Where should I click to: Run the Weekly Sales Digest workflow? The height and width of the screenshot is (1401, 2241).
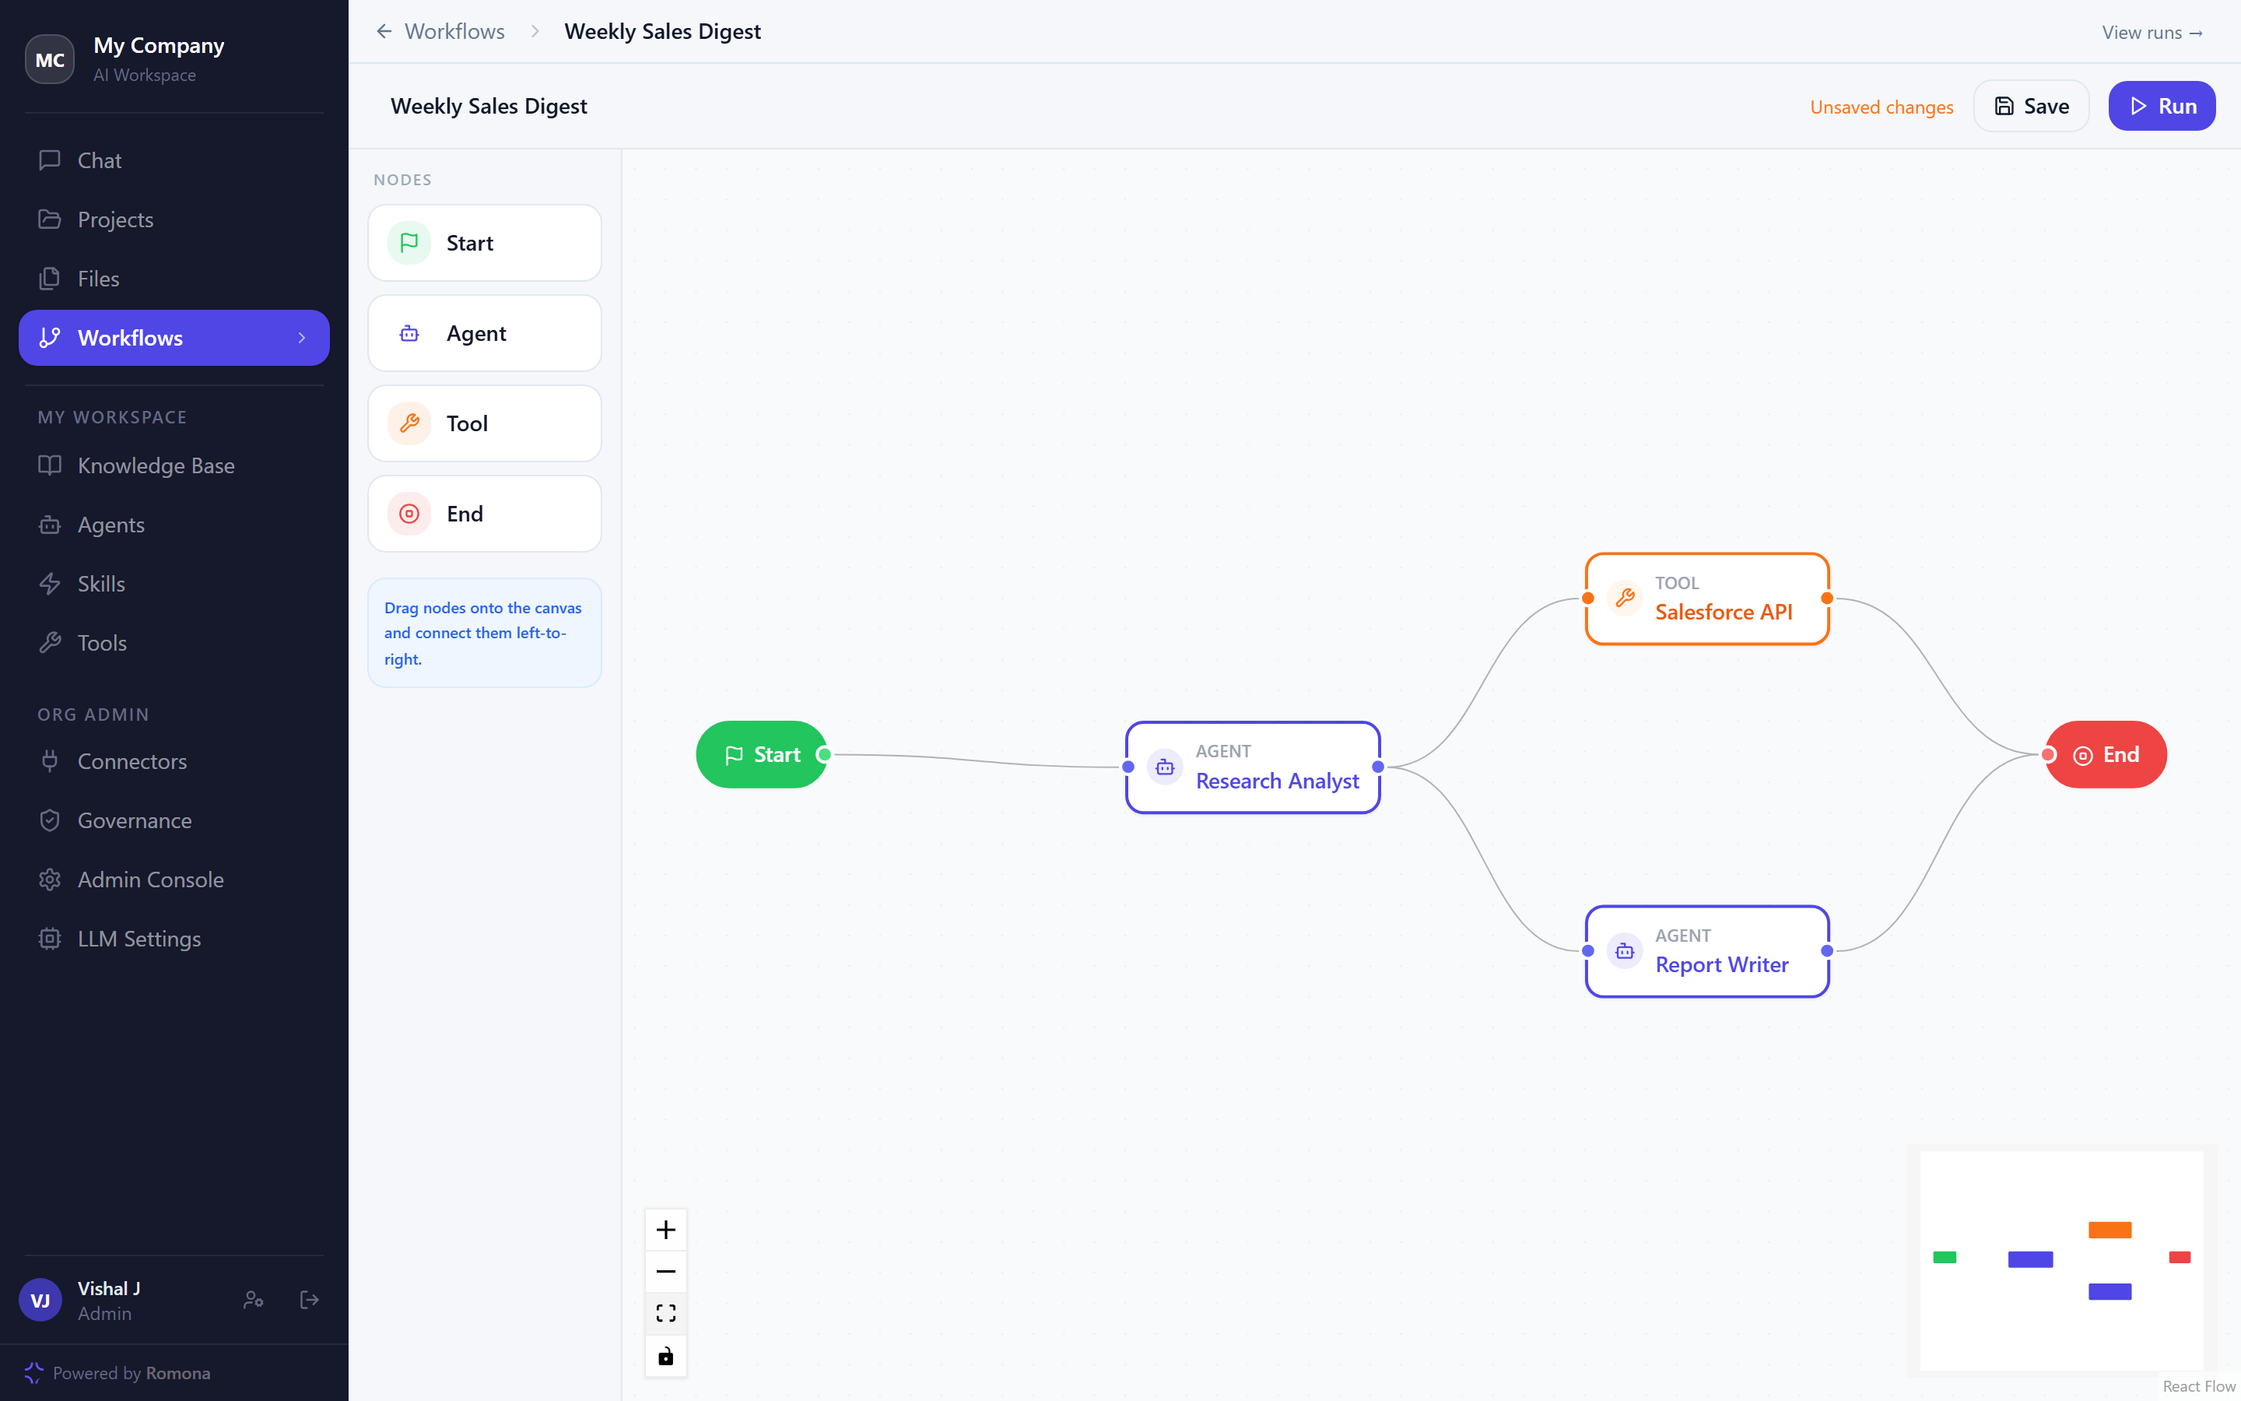point(2162,107)
